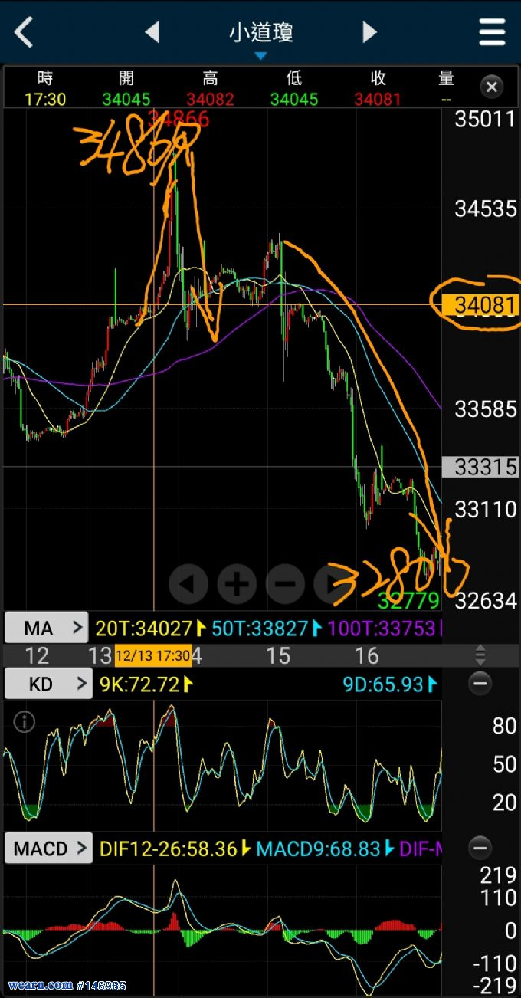This screenshot has width=521, height=998.
Task: Go to previous symbol arrow
Action: 152,32
